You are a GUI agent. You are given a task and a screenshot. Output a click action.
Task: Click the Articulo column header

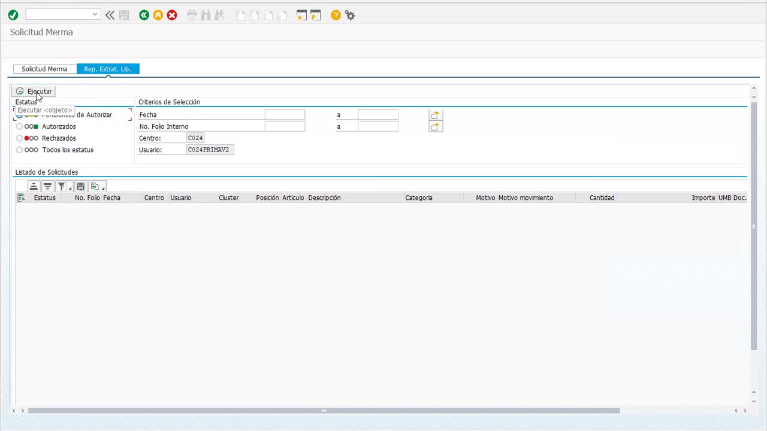(293, 198)
